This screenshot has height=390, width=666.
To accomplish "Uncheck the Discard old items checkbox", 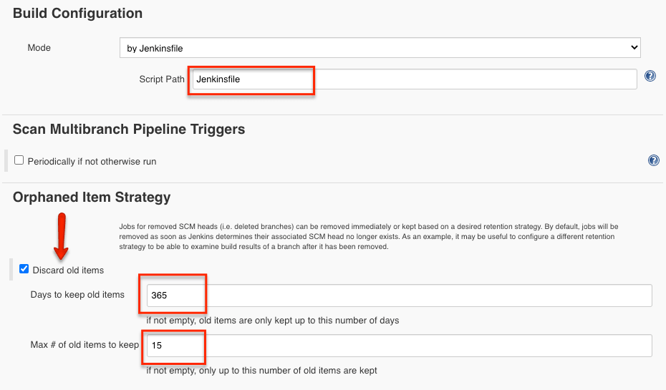I will click(x=24, y=269).
